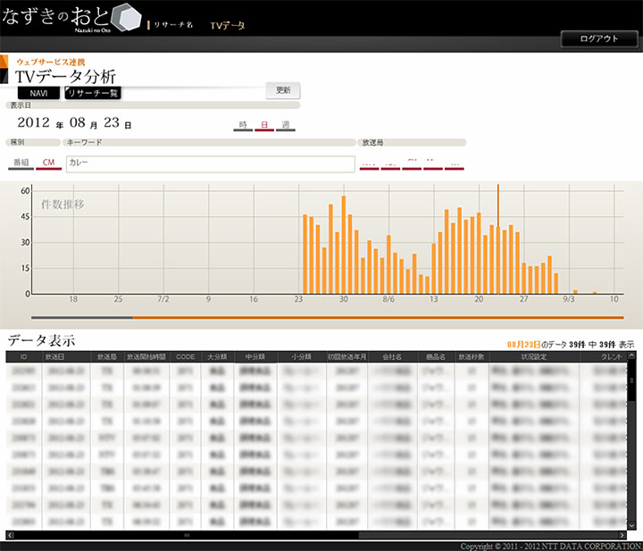
Task: Select the 番組 type filter
Action: click(21, 163)
